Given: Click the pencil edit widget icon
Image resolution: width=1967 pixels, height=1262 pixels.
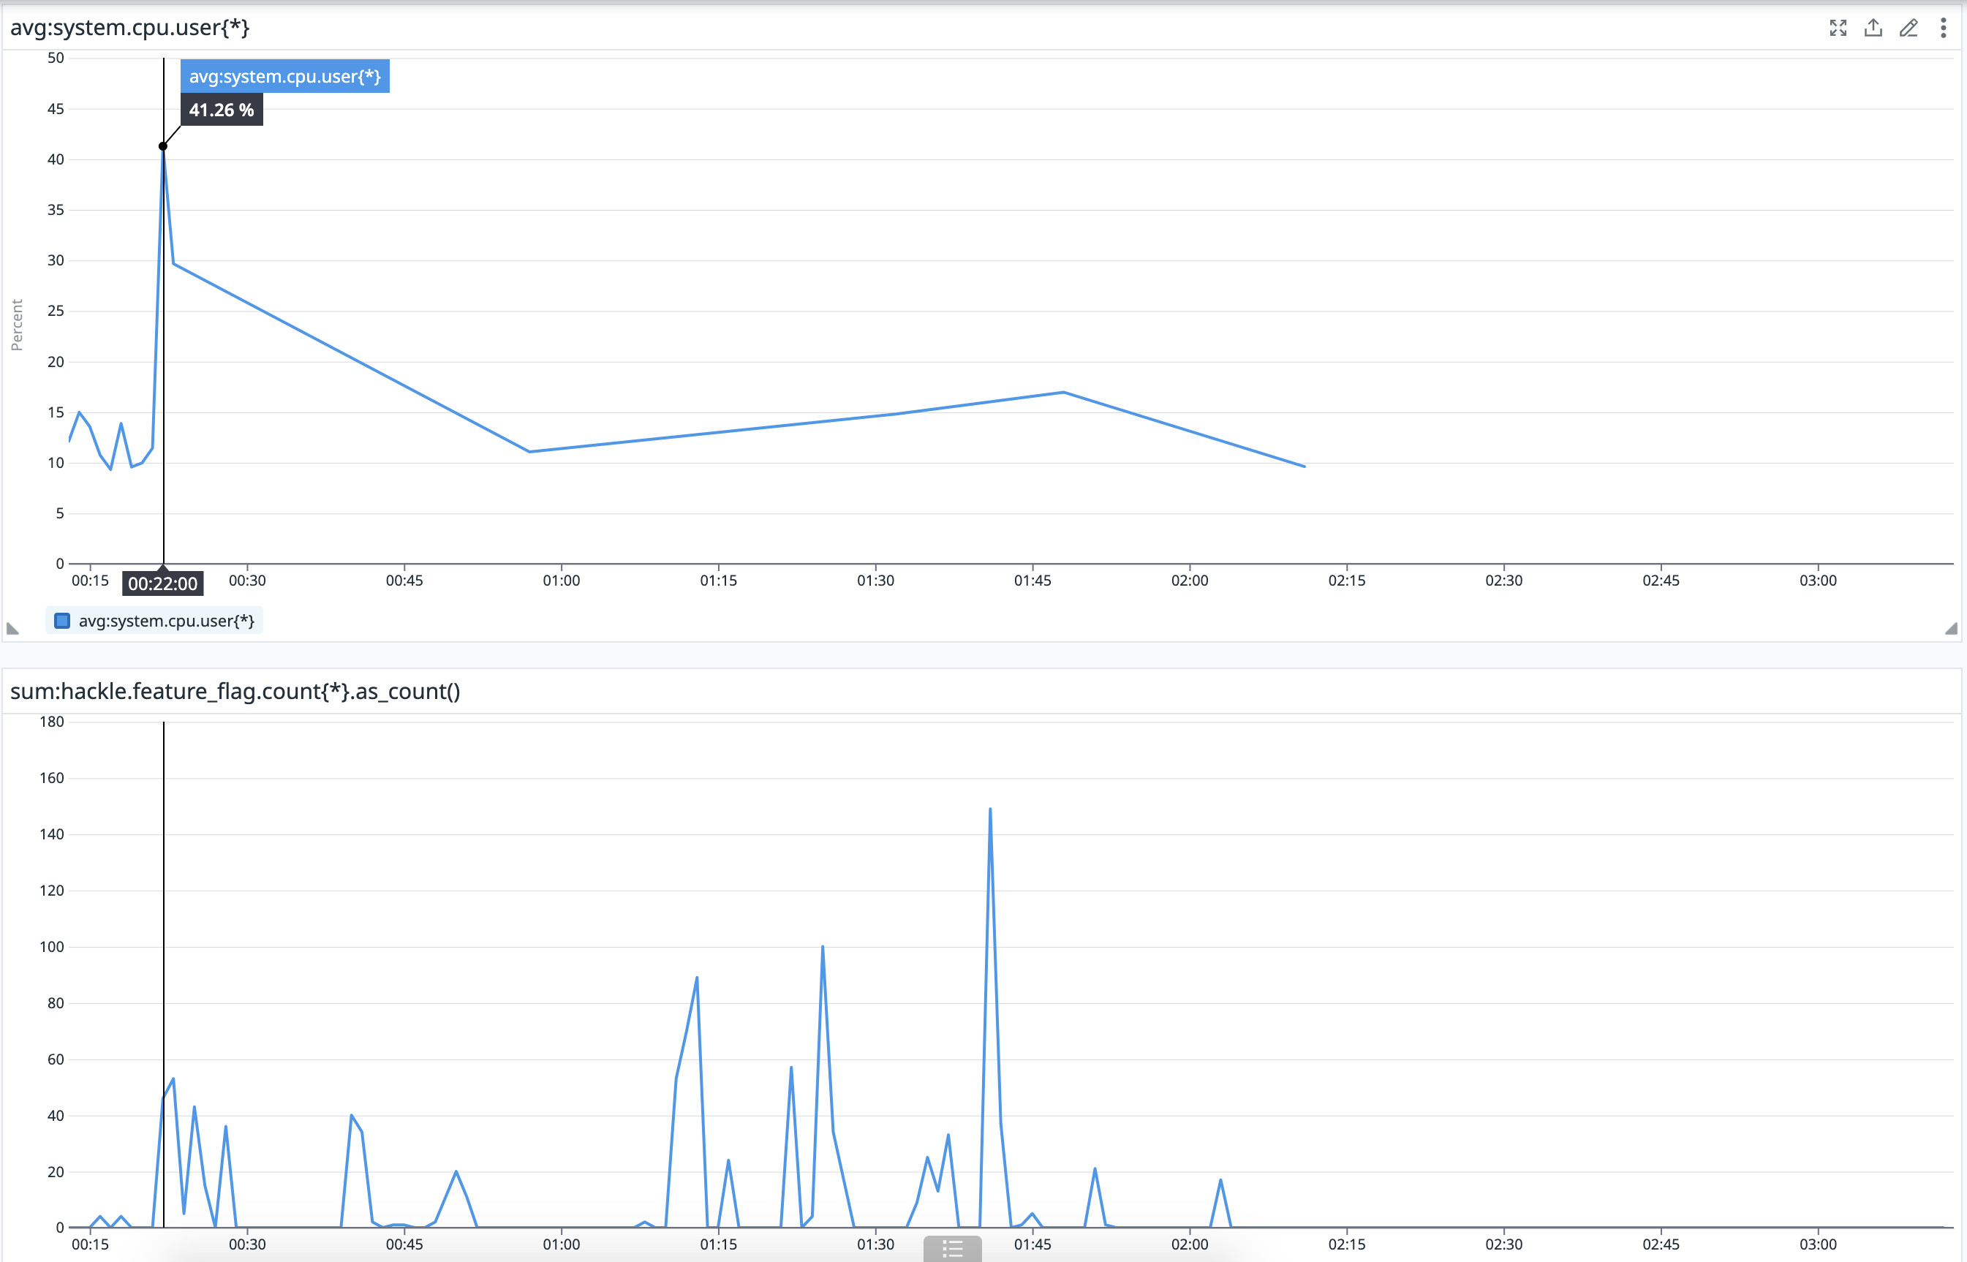Looking at the screenshot, I should pyautogui.click(x=1908, y=28).
